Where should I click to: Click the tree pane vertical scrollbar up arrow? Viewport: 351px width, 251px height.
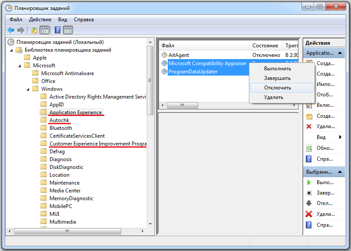(x=150, y=42)
